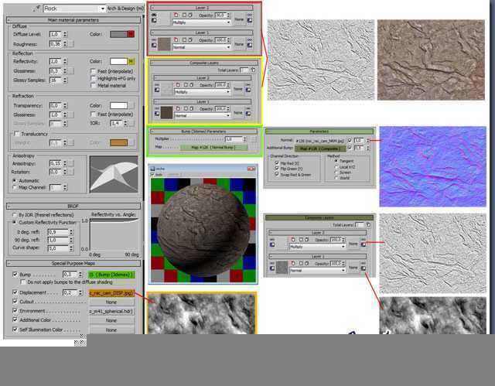Open Multiply blend dropdown in red-outlined panel
Screen dimensions: 495x386
[x=201, y=22]
